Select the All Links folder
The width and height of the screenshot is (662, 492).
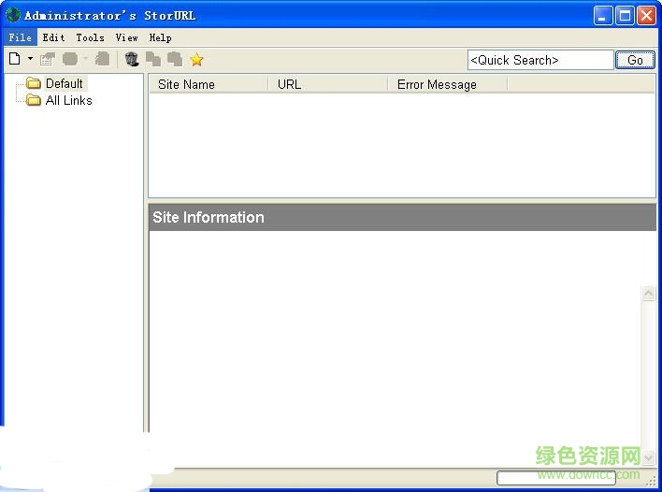coord(68,100)
